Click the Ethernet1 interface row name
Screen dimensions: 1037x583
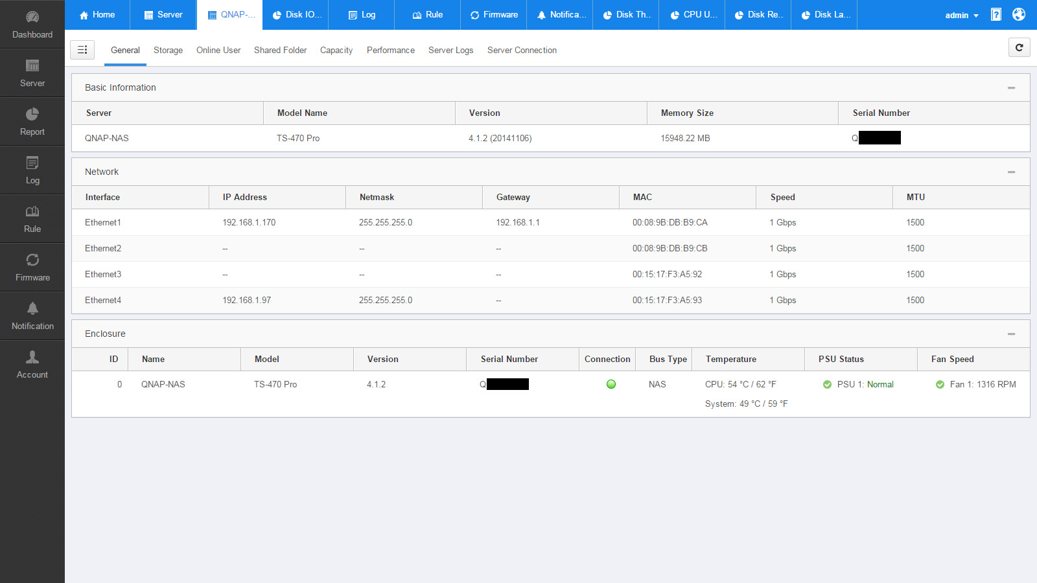coord(103,222)
